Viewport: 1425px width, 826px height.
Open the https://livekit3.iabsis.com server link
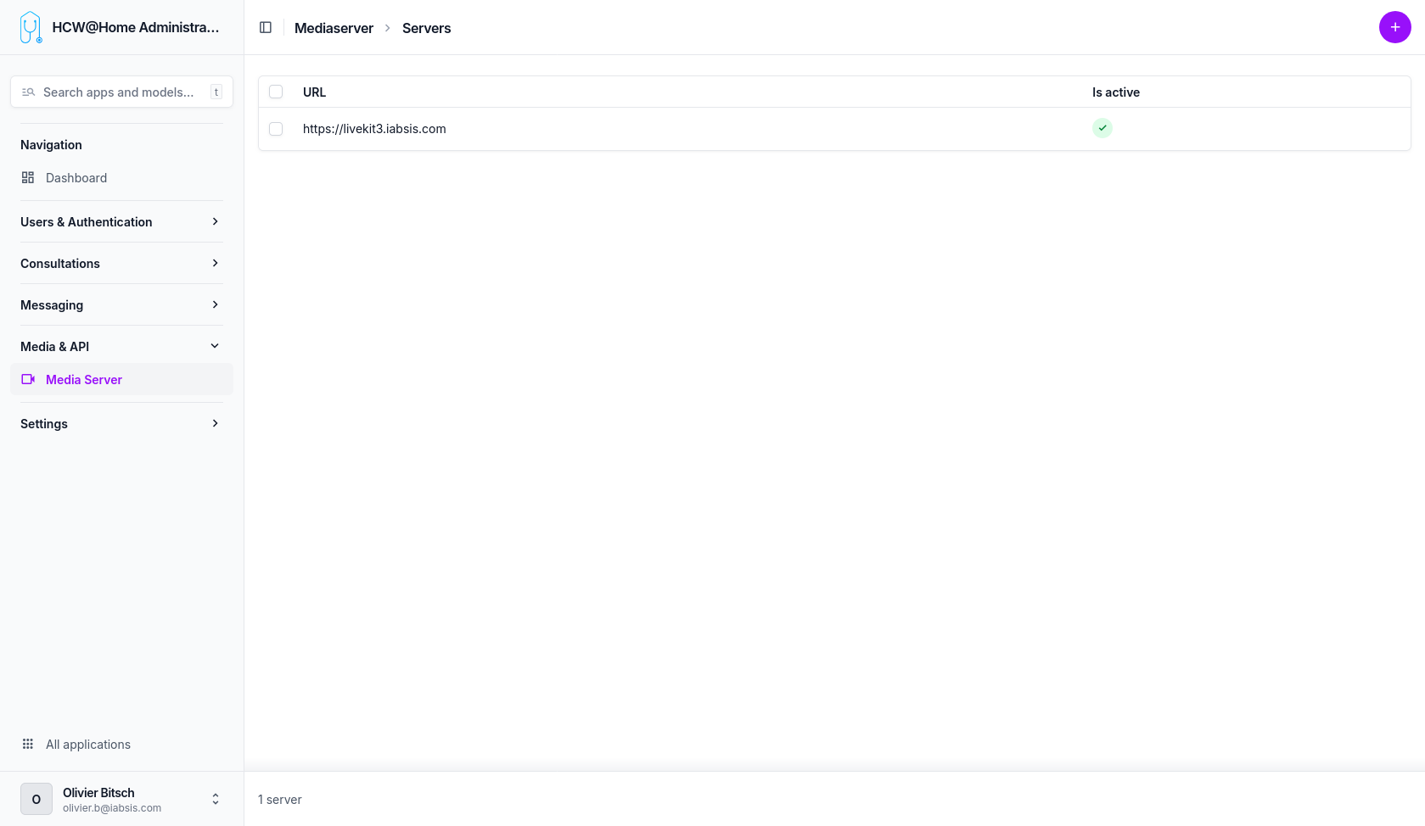pyautogui.click(x=374, y=129)
